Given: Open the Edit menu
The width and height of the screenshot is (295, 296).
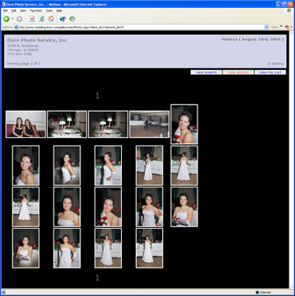Looking at the screenshot, I should click(14, 11).
